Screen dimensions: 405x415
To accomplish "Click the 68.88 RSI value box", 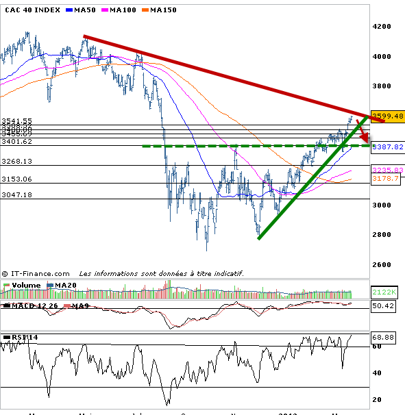I will click(x=383, y=338).
